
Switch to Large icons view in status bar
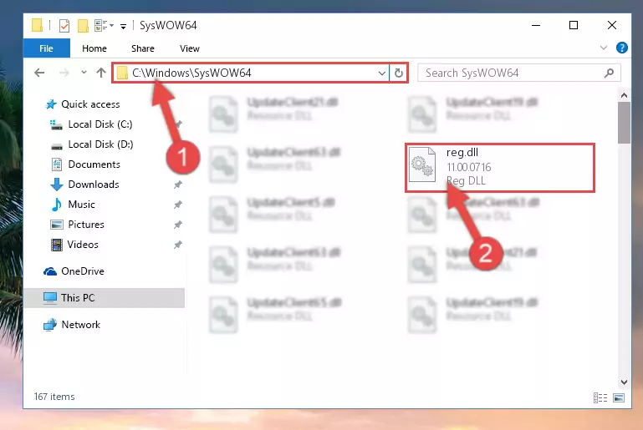619,397
